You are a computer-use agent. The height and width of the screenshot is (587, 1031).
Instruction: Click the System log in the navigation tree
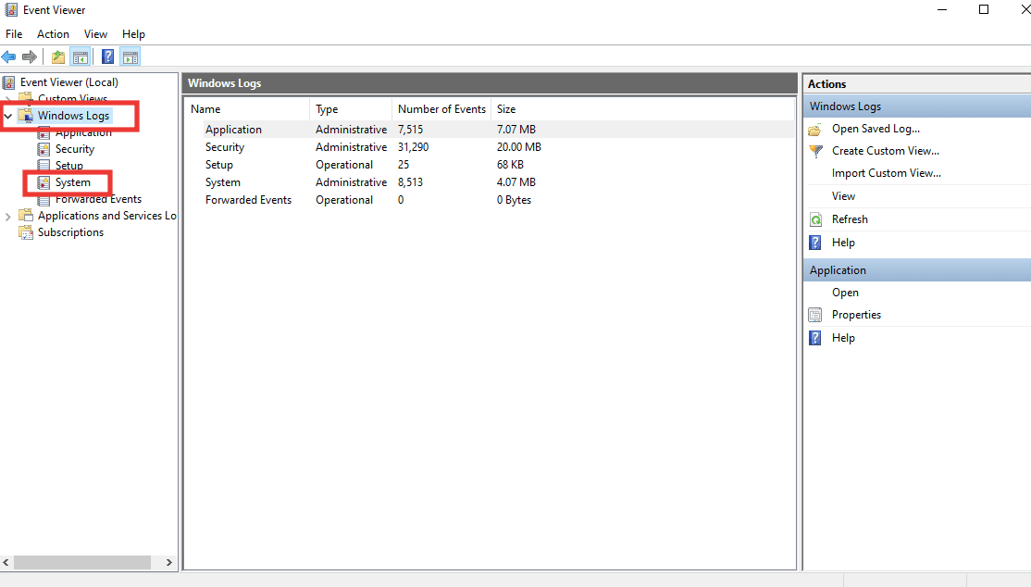click(x=73, y=181)
